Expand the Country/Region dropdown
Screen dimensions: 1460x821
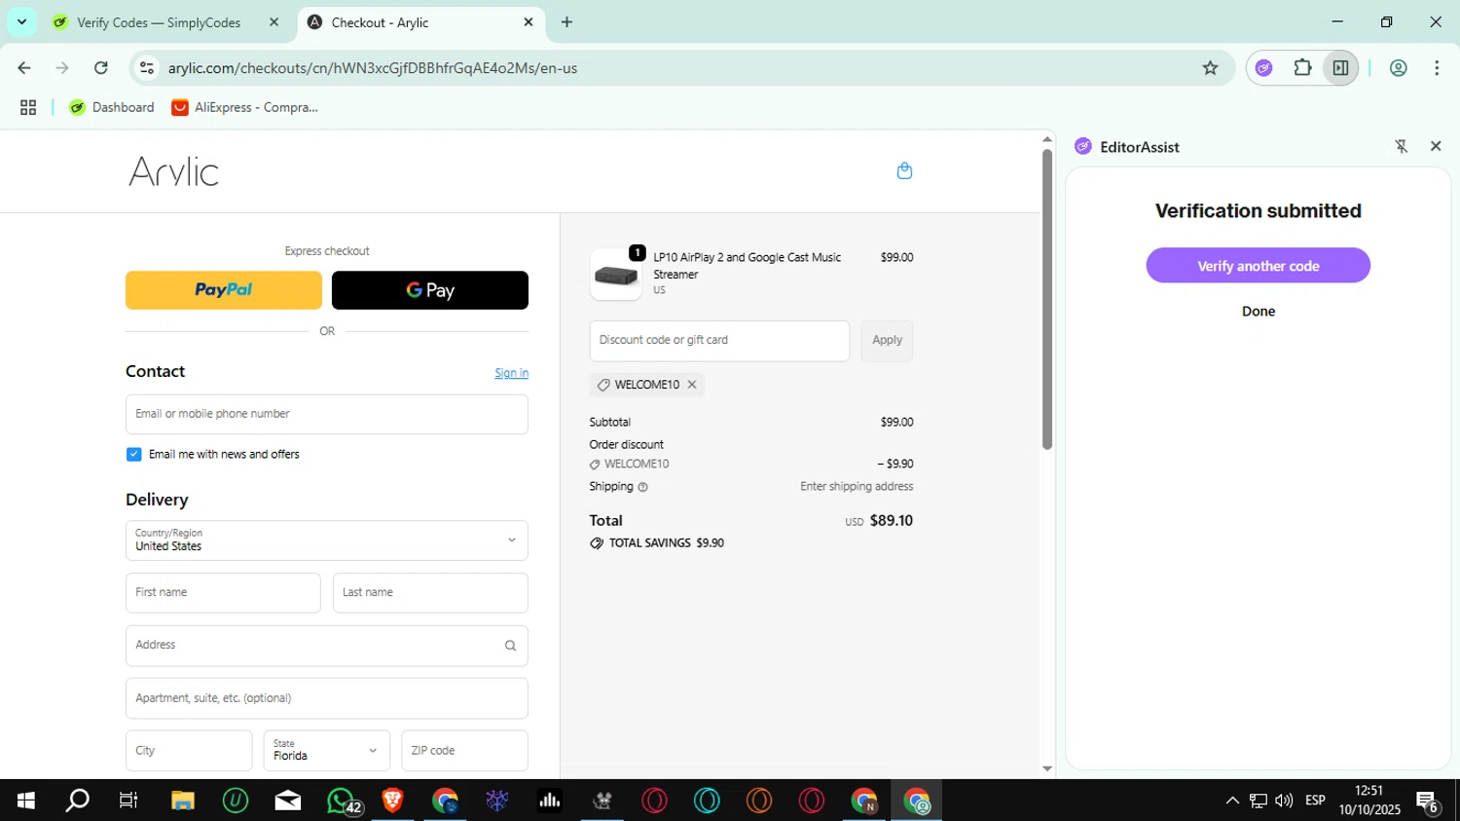coord(327,541)
